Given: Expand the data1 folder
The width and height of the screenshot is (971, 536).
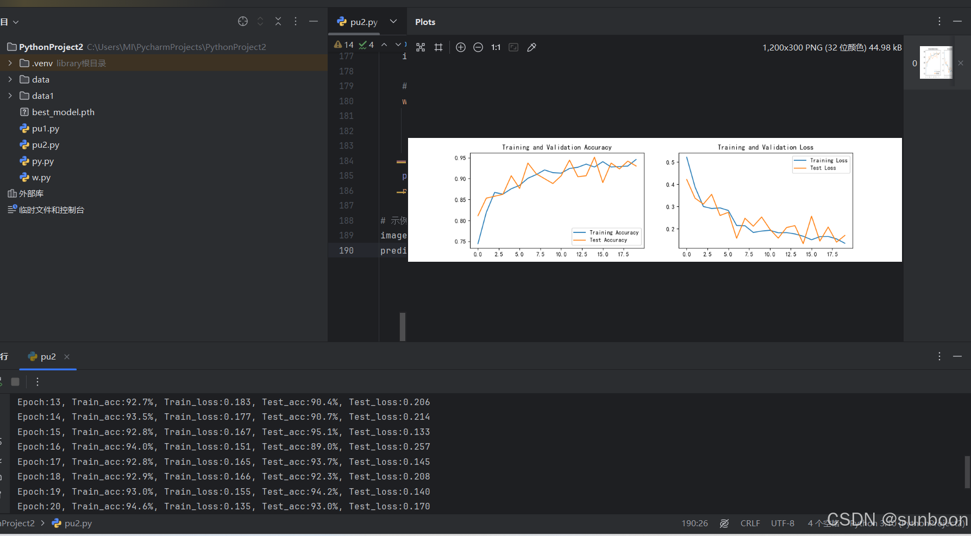Looking at the screenshot, I should (10, 96).
